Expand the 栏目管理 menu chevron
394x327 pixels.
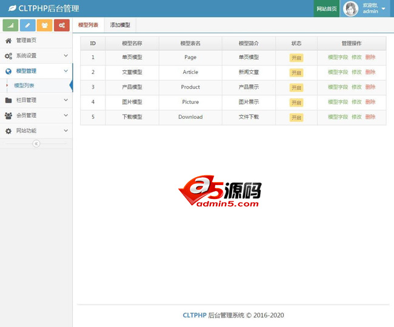pyautogui.click(x=66, y=100)
